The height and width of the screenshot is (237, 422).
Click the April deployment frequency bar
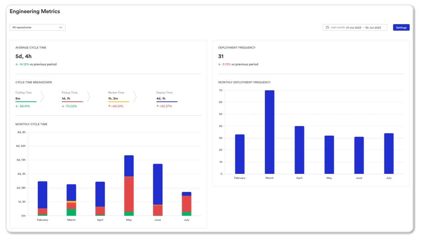(299, 150)
